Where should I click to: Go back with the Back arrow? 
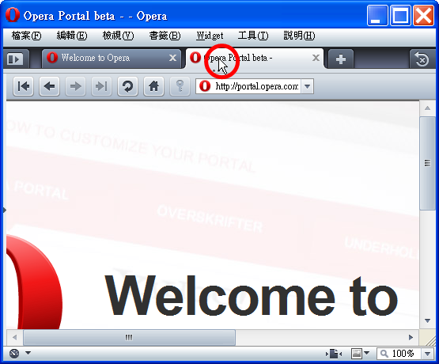pyautogui.click(x=50, y=86)
